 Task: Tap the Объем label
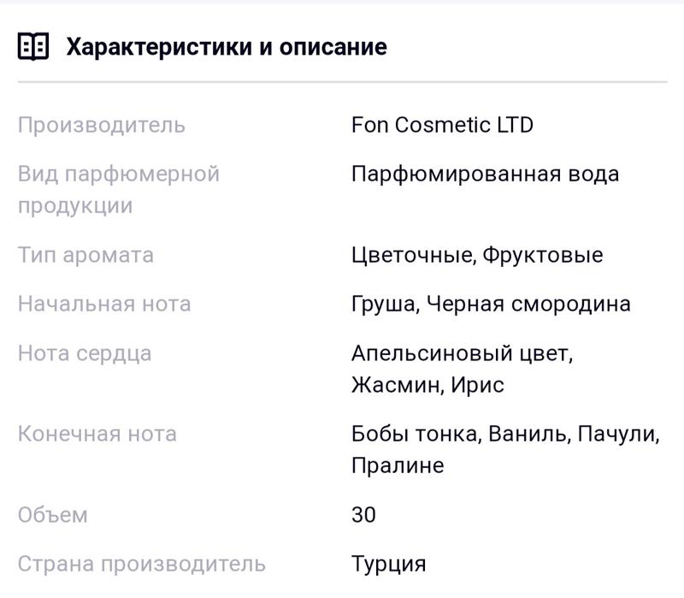53,515
